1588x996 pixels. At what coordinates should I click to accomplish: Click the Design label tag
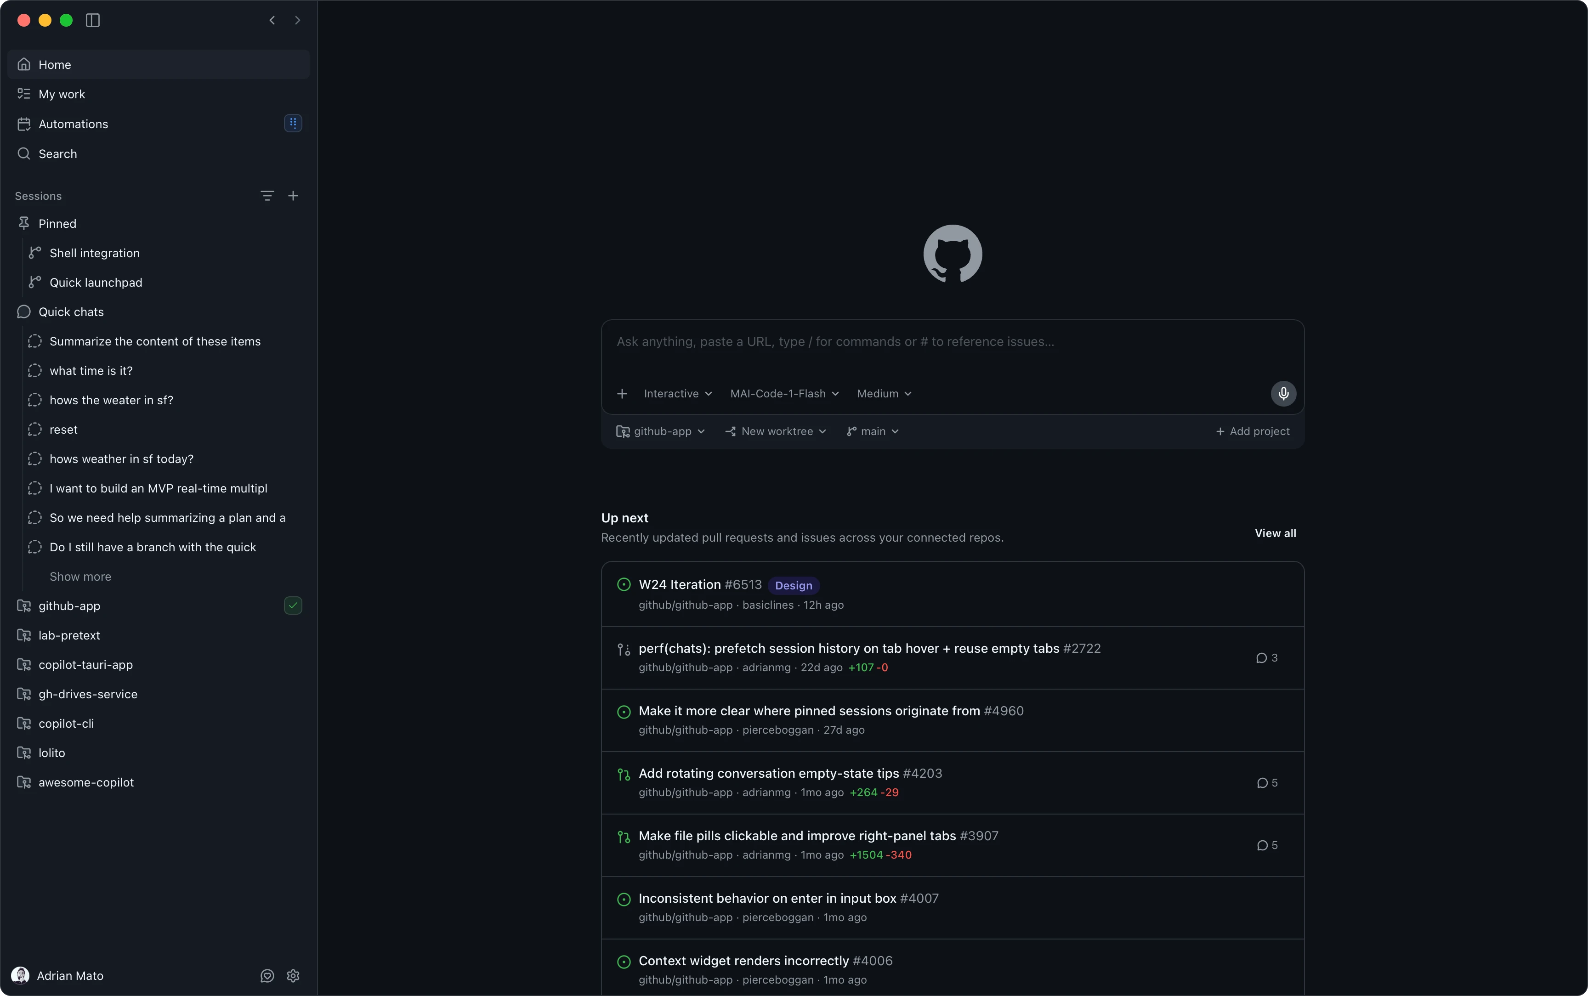794,586
